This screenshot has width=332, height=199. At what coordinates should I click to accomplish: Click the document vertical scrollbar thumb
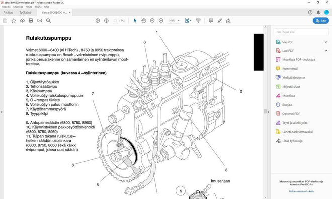point(265,111)
